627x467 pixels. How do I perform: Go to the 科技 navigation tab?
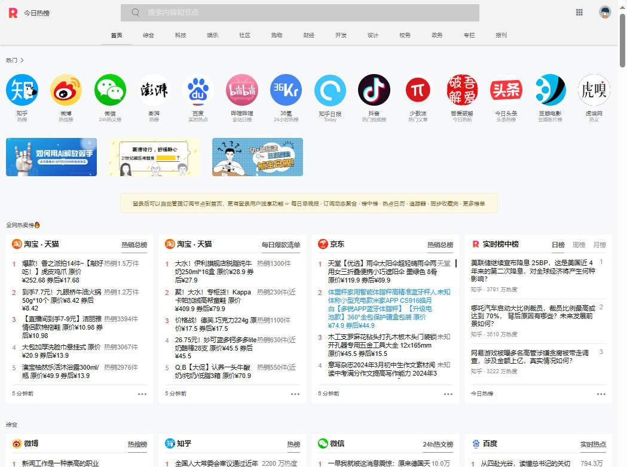(181, 35)
